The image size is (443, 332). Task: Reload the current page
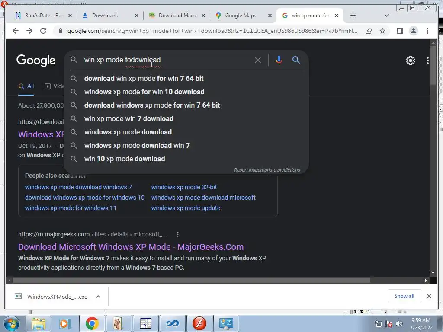pos(43,31)
